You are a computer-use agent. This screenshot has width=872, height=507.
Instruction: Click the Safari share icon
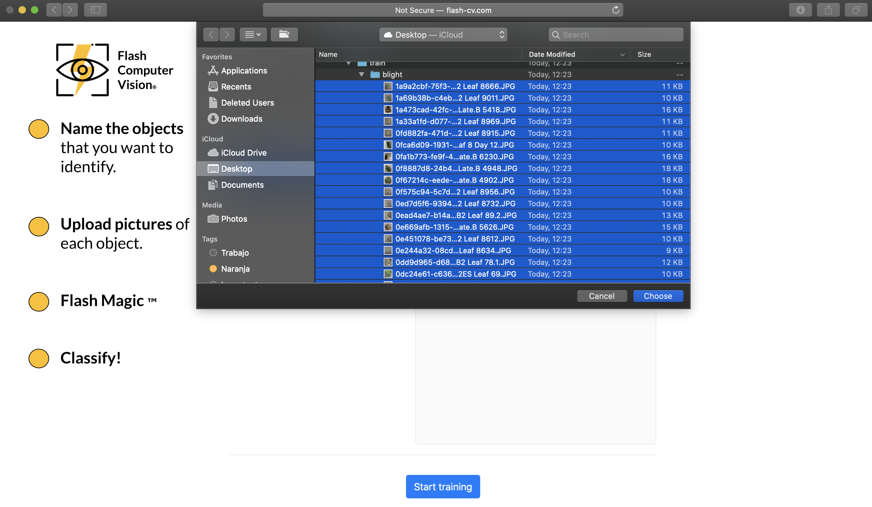828,10
